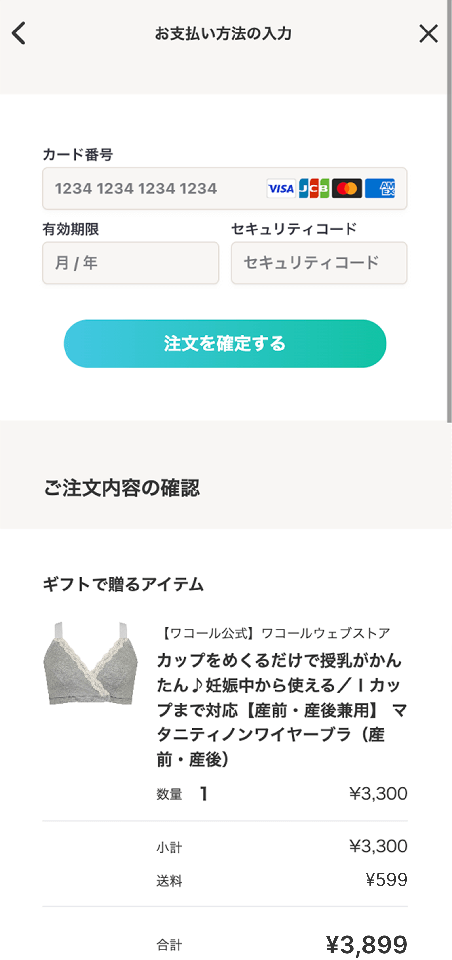Click the Mastercard logo
This screenshot has height=960, width=452.
347,189
